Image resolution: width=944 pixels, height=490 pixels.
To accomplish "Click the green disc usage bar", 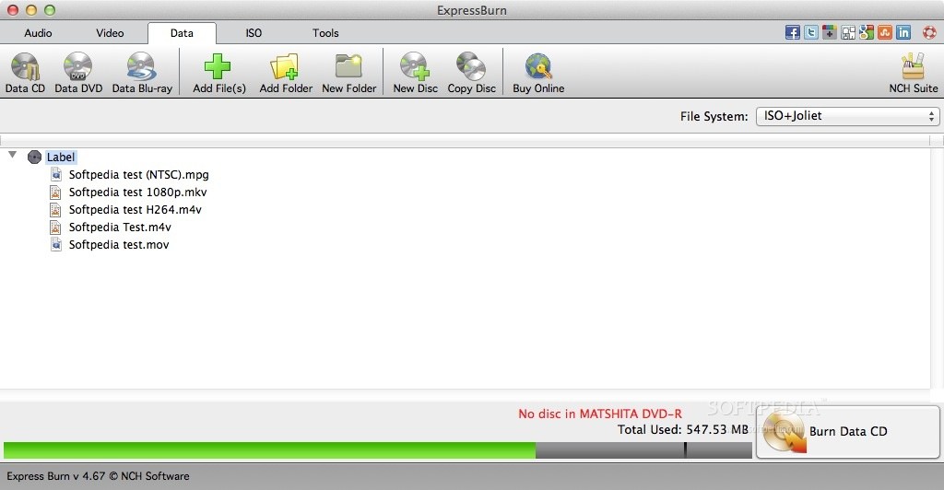I will [269, 450].
